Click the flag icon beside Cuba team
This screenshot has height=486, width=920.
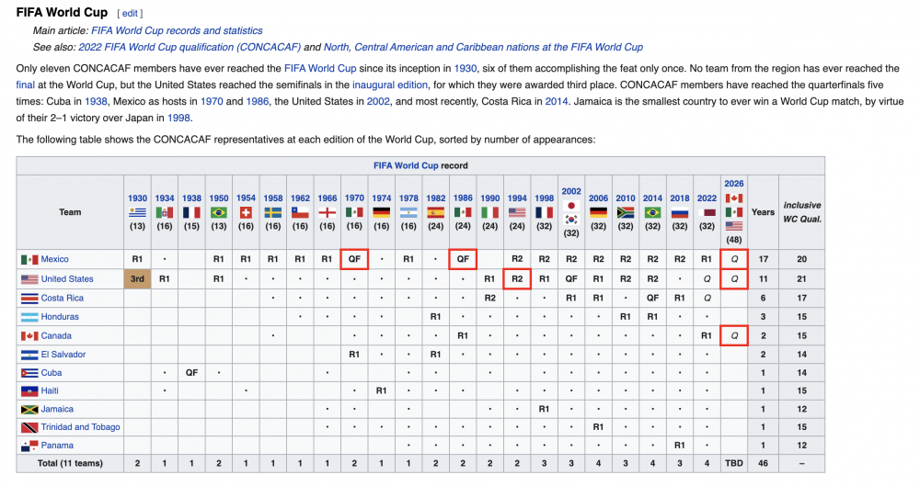coord(29,373)
